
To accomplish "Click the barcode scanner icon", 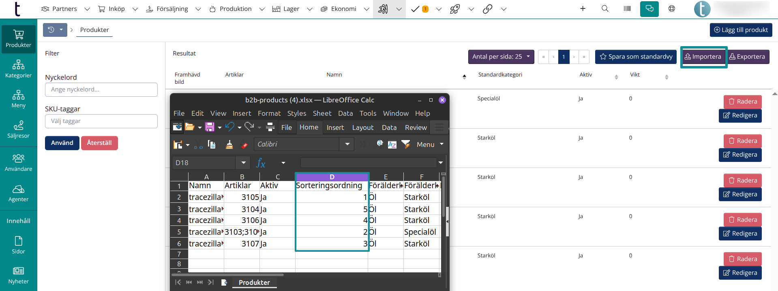I will [627, 8].
